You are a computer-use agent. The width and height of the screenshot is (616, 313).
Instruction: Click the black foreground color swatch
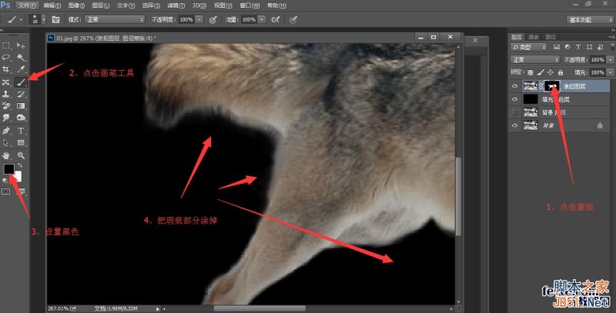click(x=8, y=168)
